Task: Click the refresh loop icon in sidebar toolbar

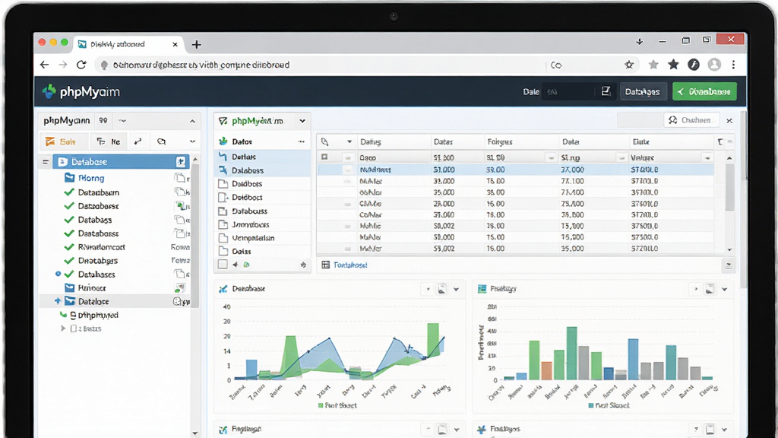Action: [x=161, y=141]
